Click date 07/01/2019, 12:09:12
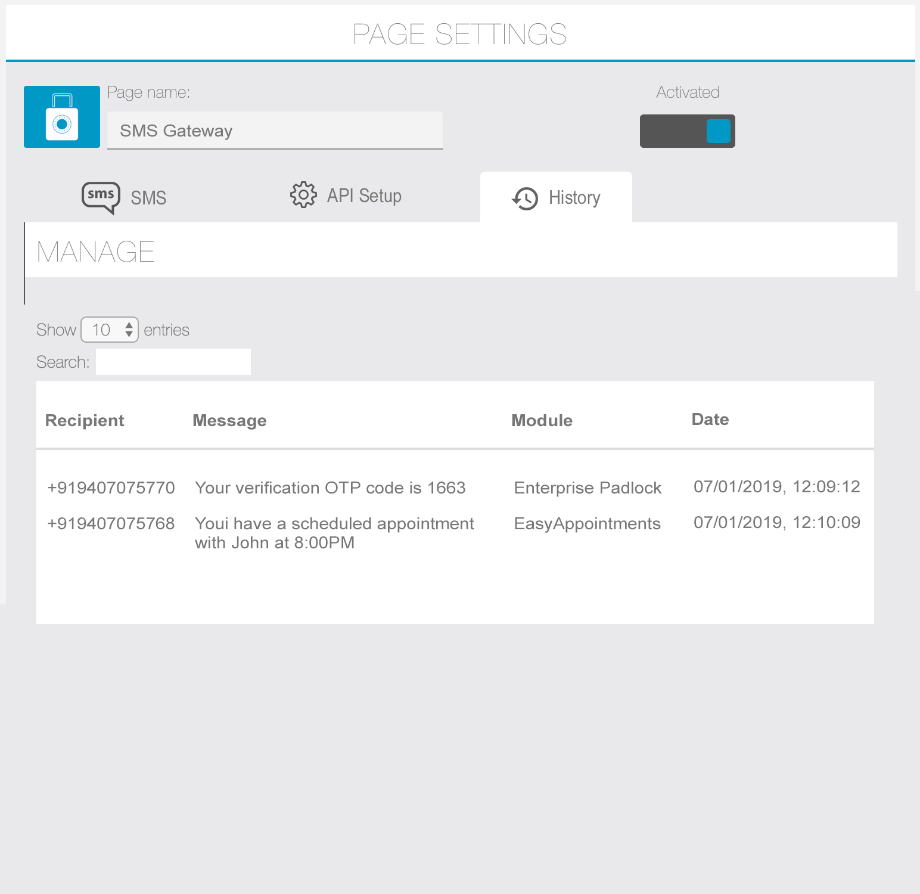This screenshot has width=920, height=894. 777,486
